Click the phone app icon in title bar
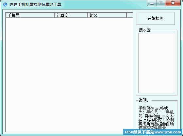Screen dimensions: 183x136 (x=5, y=5)
